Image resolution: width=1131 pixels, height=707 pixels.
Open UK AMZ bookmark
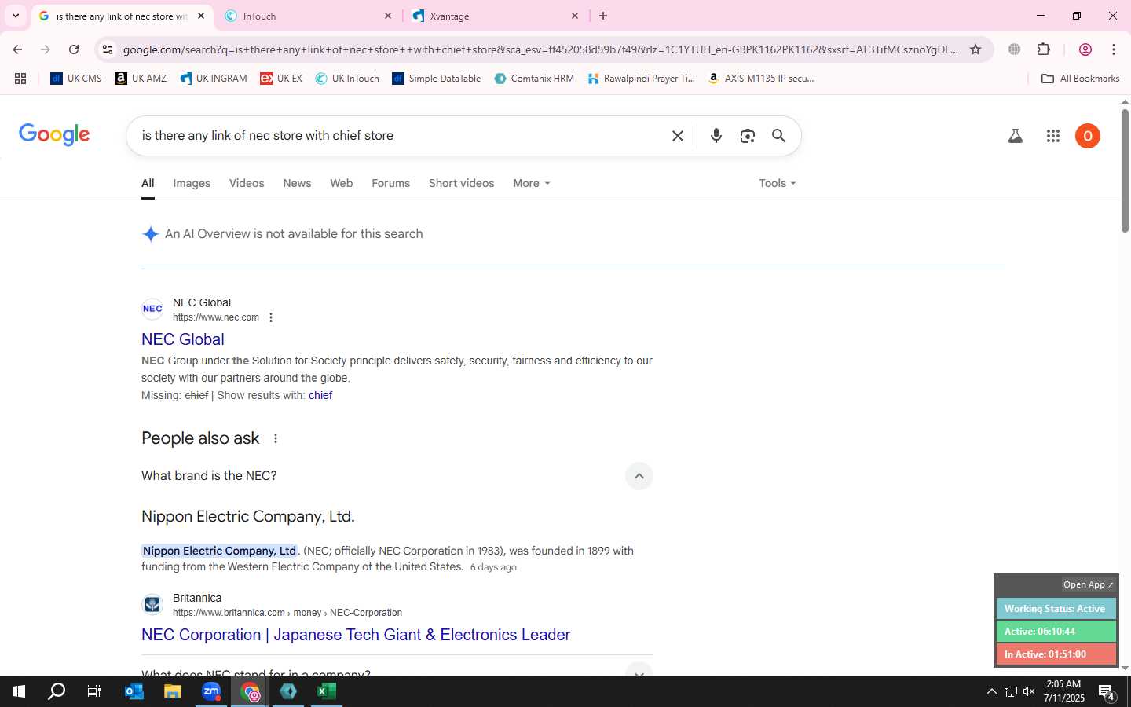click(x=141, y=79)
